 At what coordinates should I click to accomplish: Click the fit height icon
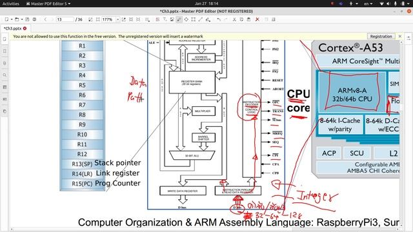pos(138,19)
